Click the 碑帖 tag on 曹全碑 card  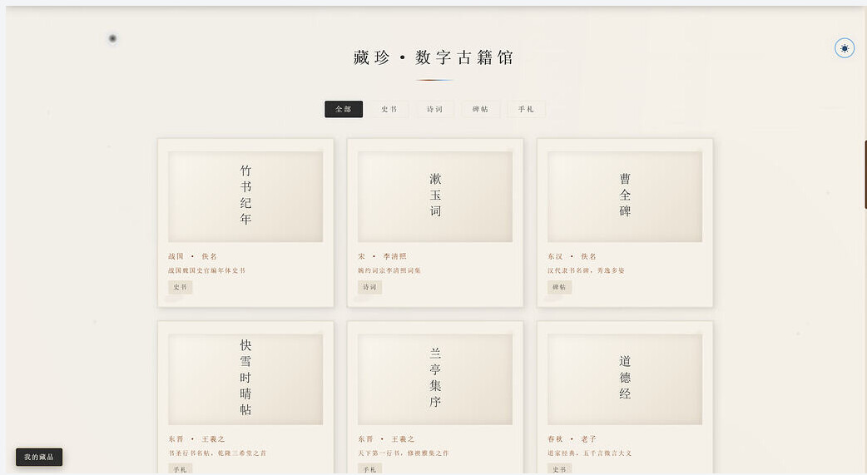point(560,287)
